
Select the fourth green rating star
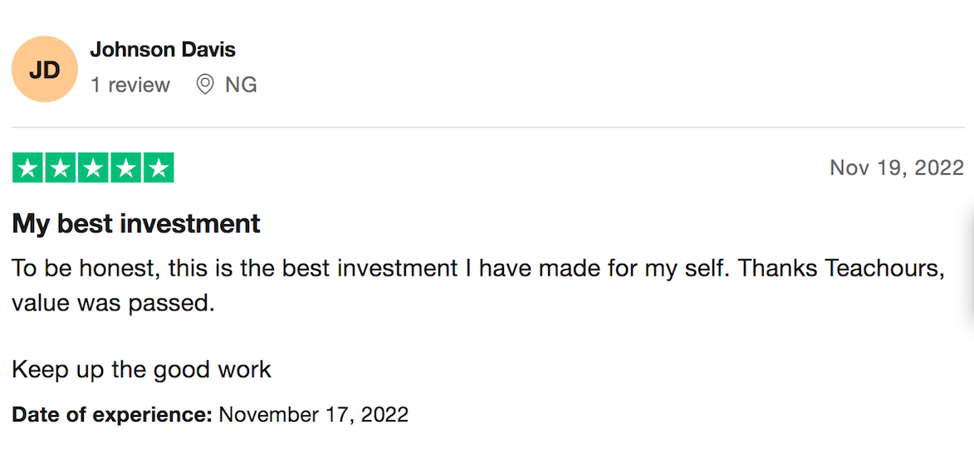point(126,168)
